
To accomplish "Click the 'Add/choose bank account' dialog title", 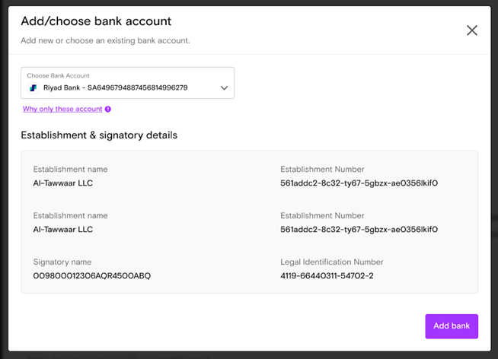I will 96,21.
